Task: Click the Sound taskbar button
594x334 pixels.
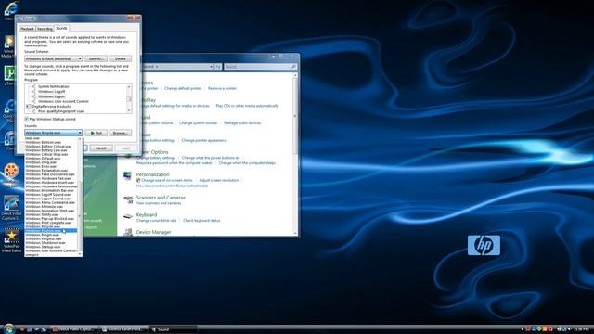Action: [x=174, y=329]
